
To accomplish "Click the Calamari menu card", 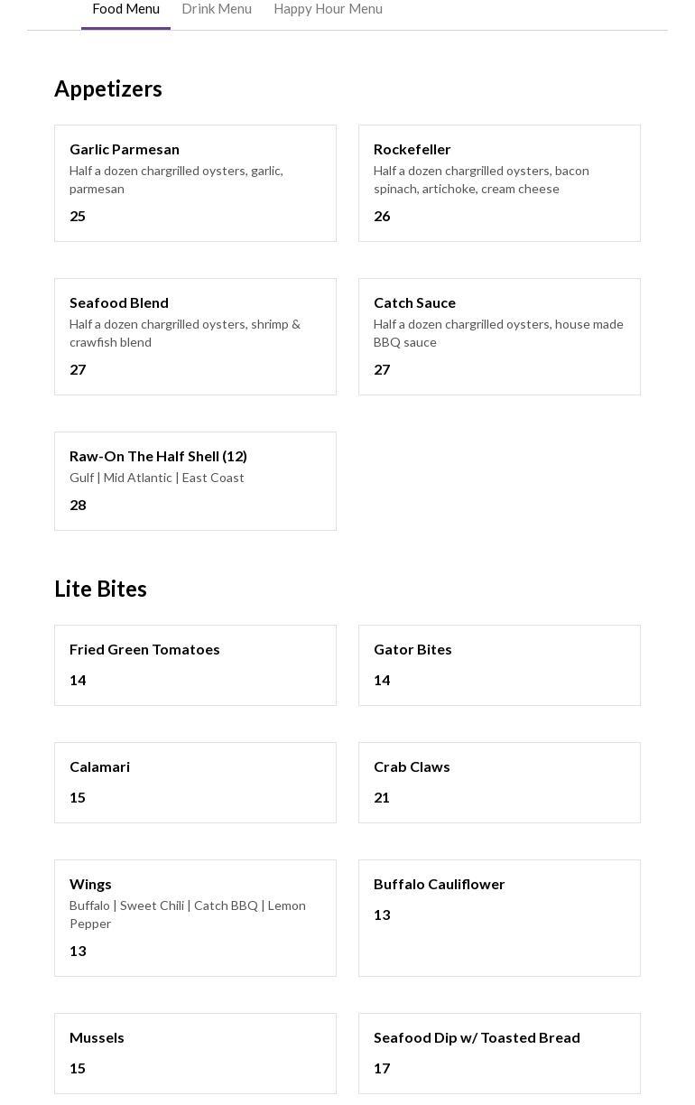I will pos(195,783).
